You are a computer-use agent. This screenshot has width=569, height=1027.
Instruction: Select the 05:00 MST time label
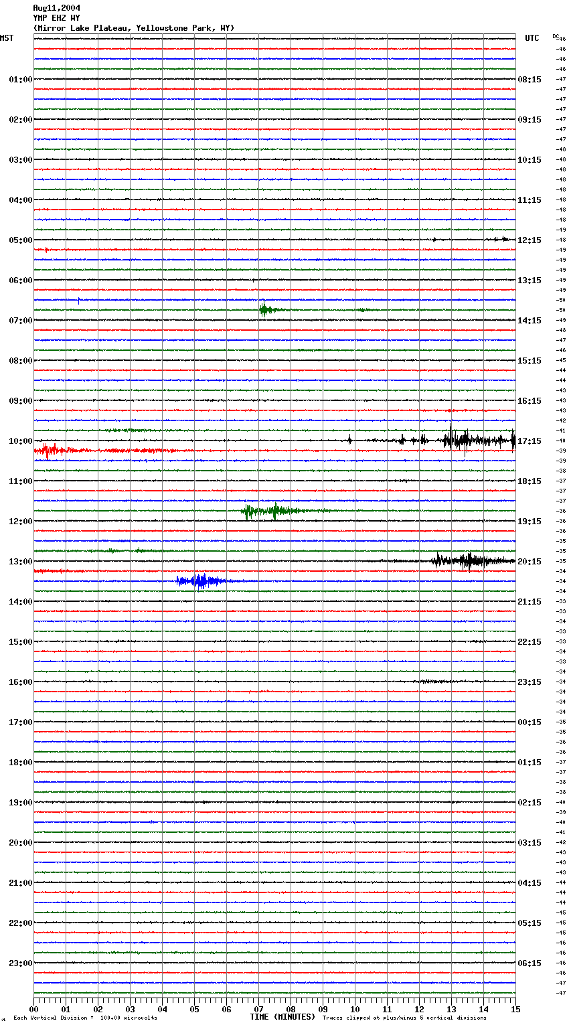21,240
